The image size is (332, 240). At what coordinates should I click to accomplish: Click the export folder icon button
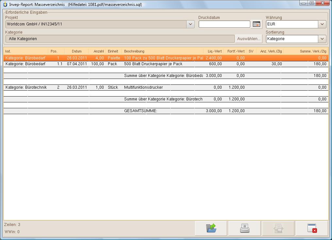[x=211, y=228]
